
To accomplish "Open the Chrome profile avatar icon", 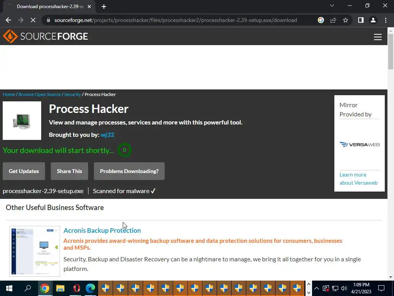I will pos(373,20).
